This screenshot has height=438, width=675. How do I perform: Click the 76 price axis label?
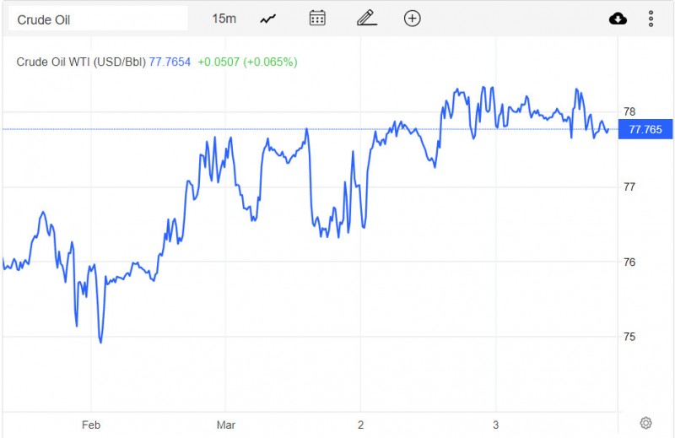[629, 262]
